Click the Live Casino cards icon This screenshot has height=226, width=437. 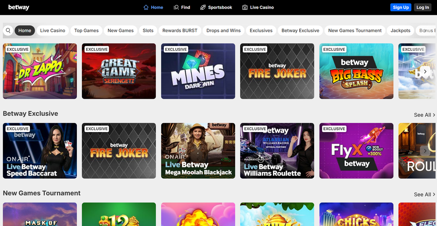(x=245, y=8)
